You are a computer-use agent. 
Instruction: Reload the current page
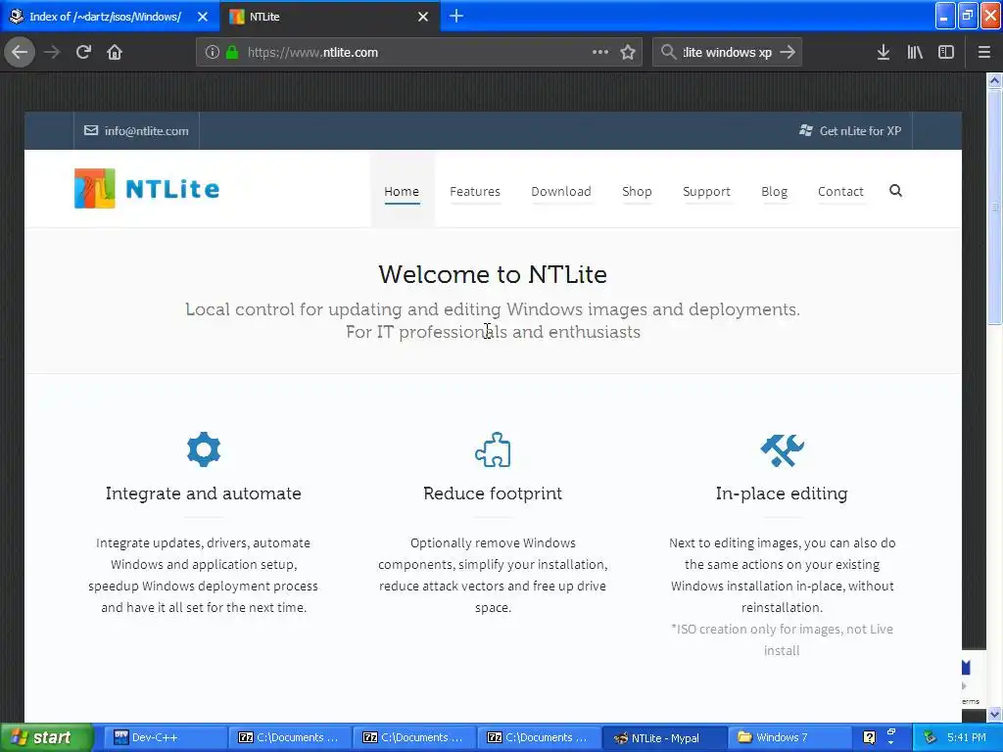83,52
